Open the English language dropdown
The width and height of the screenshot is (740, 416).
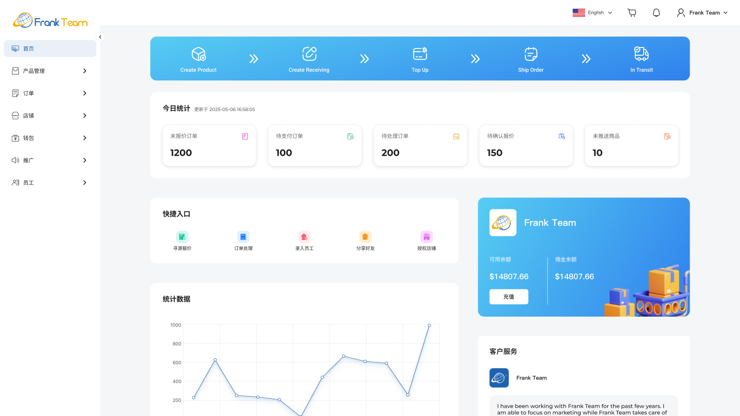click(593, 12)
